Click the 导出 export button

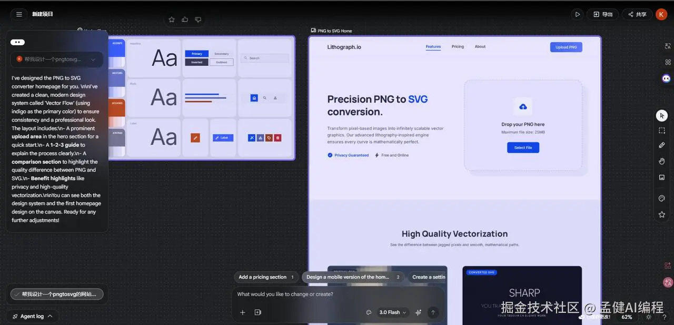602,14
